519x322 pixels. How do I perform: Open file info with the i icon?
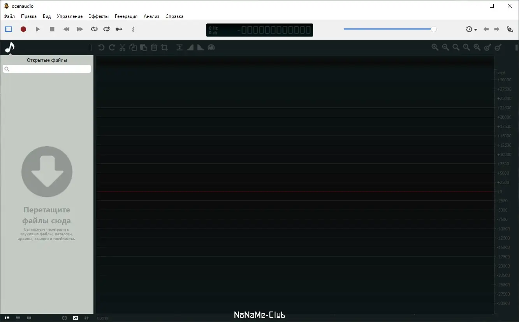133,29
